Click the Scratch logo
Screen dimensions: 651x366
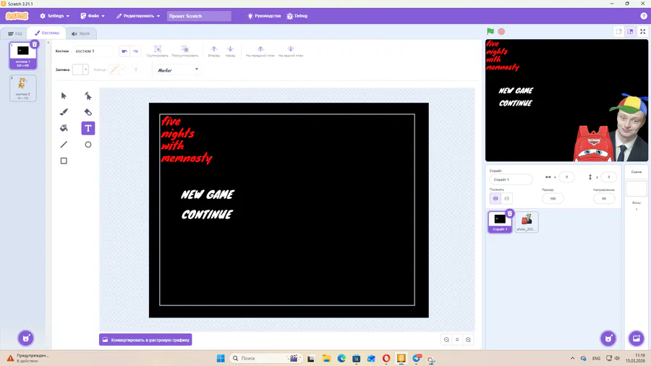pos(17,16)
